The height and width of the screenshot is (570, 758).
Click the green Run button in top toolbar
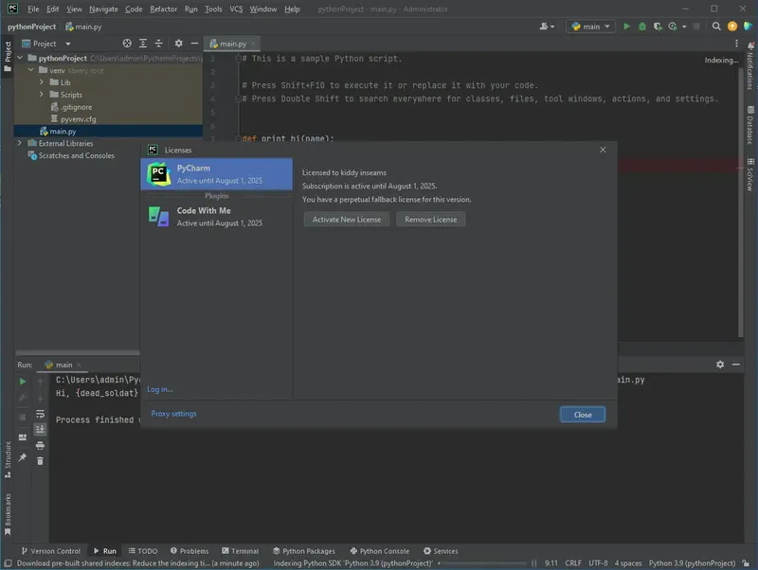[626, 27]
